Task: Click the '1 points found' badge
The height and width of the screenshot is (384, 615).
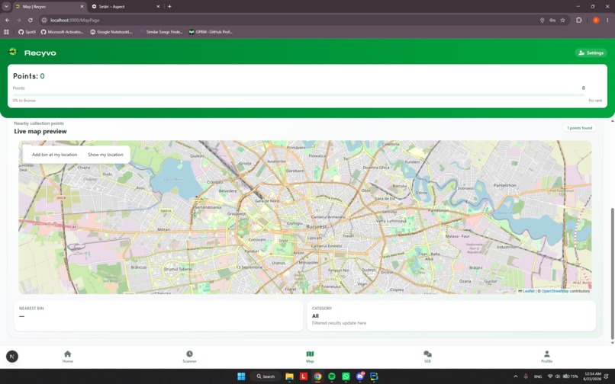Action: pyautogui.click(x=579, y=128)
